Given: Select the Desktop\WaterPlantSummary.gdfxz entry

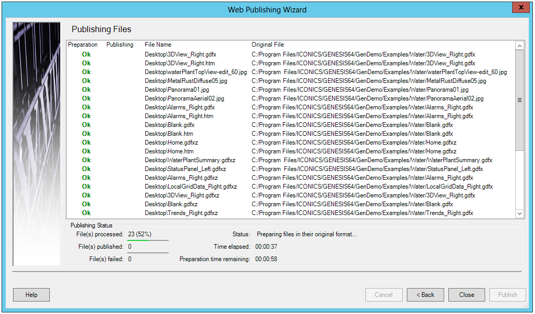Looking at the screenshot, I should tap(190, 160).
